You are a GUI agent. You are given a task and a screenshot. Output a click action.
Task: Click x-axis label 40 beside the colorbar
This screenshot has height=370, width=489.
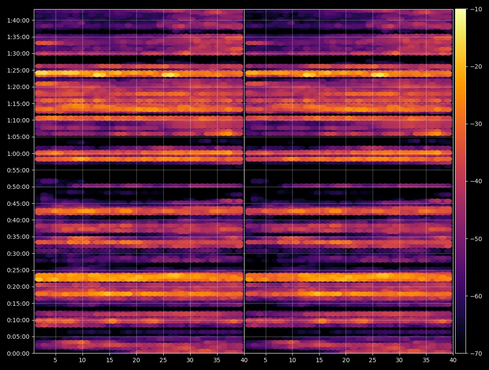[x=453, y=360]
